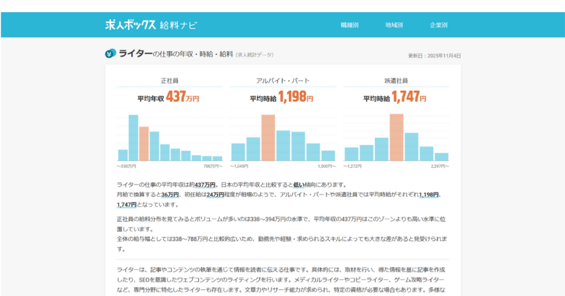Click the orange highlighted bar in 正社員 chart
This screenshot has height=296, width=565.
[x=144, y=144]
